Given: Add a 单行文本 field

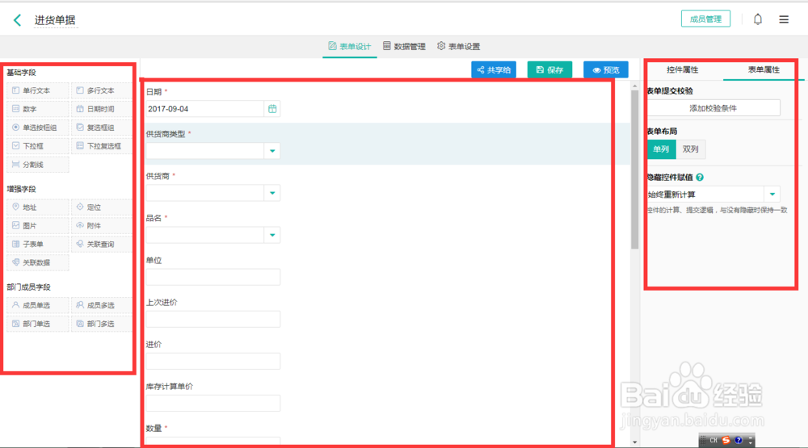Looking at the screenshot, I should point(38,90).
